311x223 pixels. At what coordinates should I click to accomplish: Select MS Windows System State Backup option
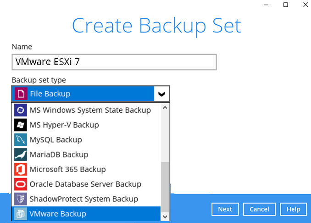point(86,110)
